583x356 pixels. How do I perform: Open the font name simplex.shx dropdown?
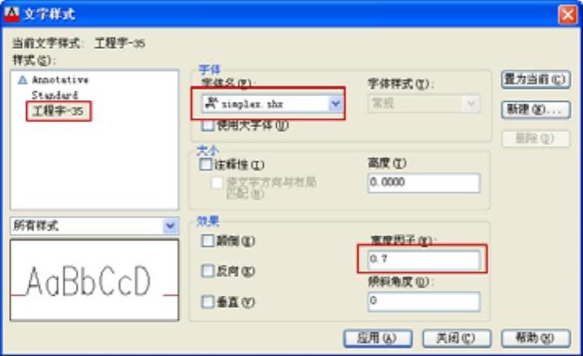pyautogui.click(x=335, y=103)
